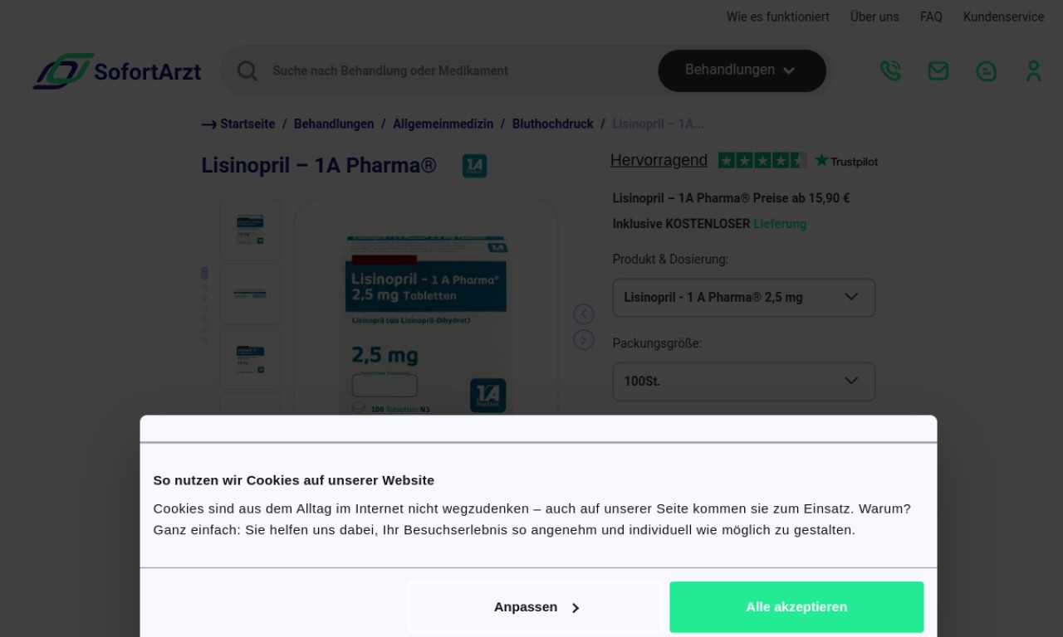This screenshot has height=637, width=1063.
Task: Open Wie es funktioniert menu item
Action: point(778,17)
